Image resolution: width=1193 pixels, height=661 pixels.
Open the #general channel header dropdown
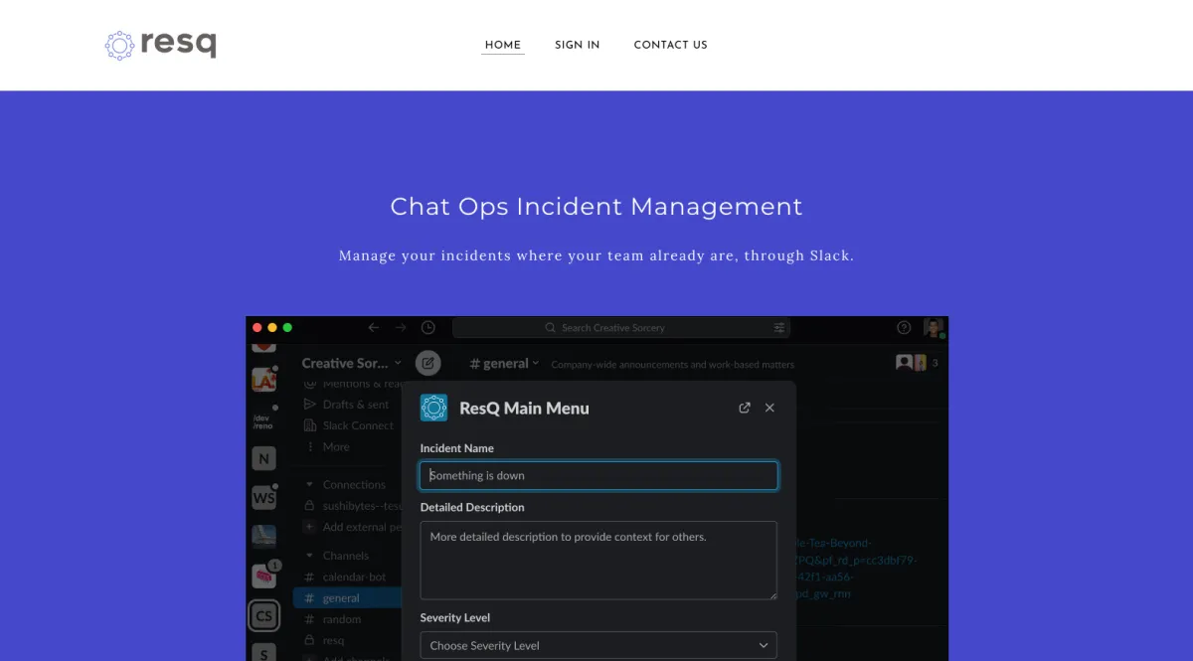(504, 363)
